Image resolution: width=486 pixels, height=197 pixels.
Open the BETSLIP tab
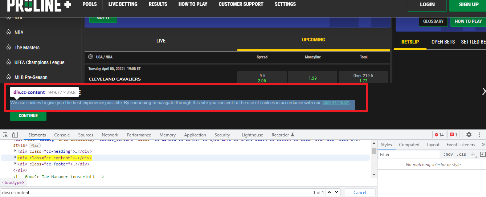click(410, 42)
